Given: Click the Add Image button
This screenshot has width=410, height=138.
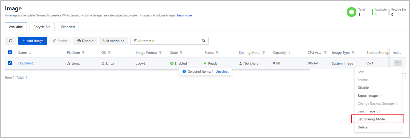Looking at the screenshot, I should (32, 41).
